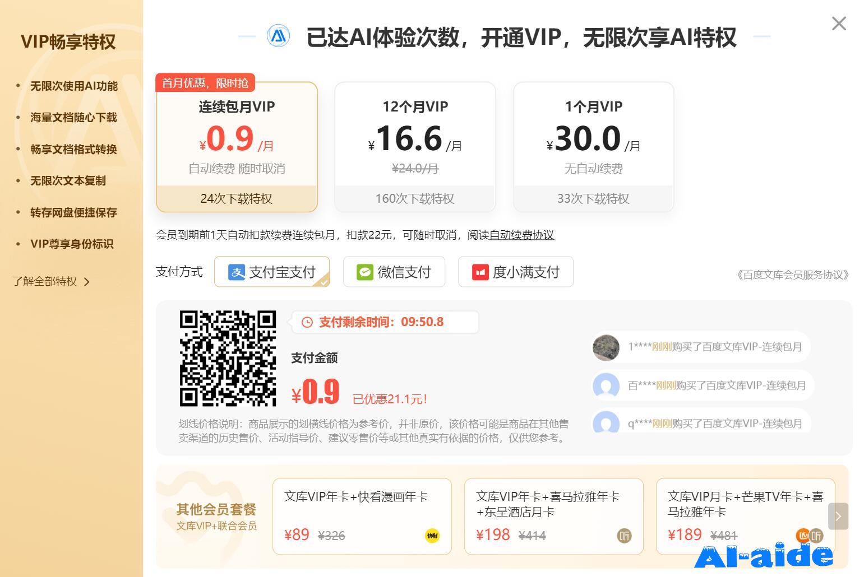Open the 自动续费协议 link
The width and height of the screenshot is (864, 577).
coord(521,235)
